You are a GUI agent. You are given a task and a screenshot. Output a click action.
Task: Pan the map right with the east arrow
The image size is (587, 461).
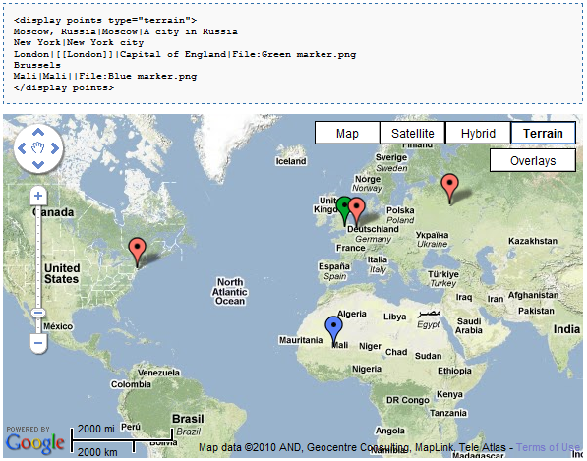(x=55, y=148)
